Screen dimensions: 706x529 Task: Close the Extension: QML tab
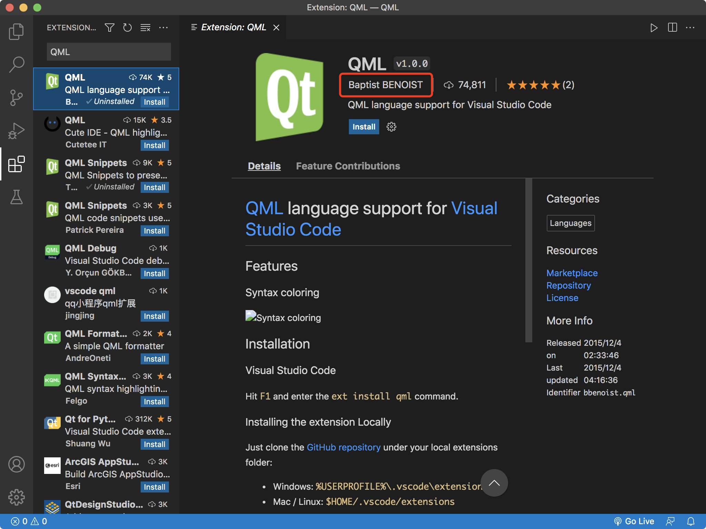276,28
